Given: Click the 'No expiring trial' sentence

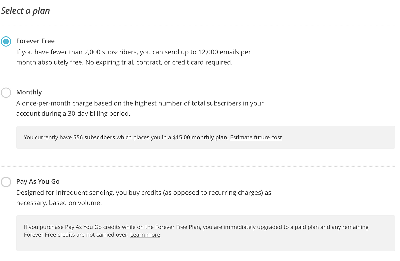Looking at the screenshot, I should tap(159, 62).
